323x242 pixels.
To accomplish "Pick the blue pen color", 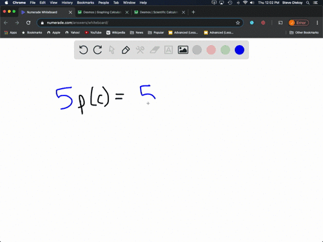I will pyautogui.click(x=240, y=50).
